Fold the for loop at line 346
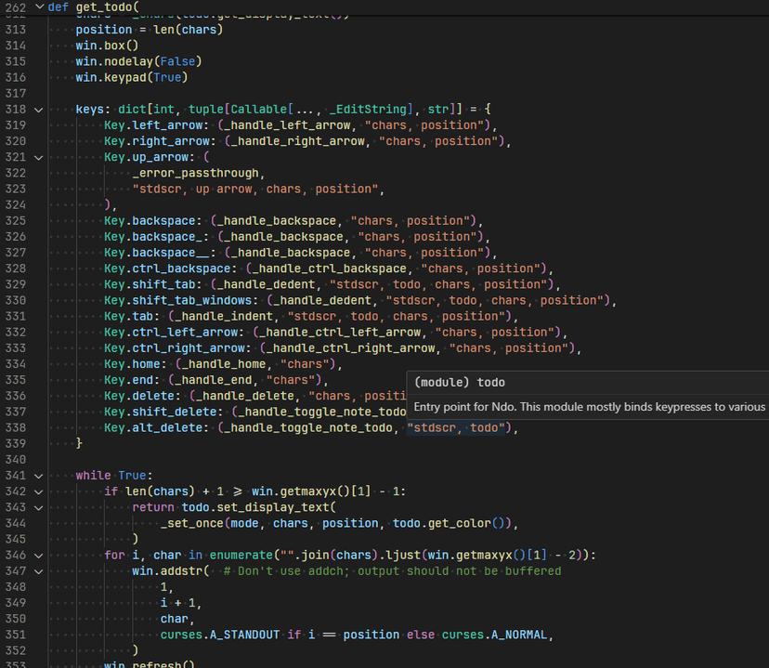Screen dimensions: 769x668 point(39,556)
